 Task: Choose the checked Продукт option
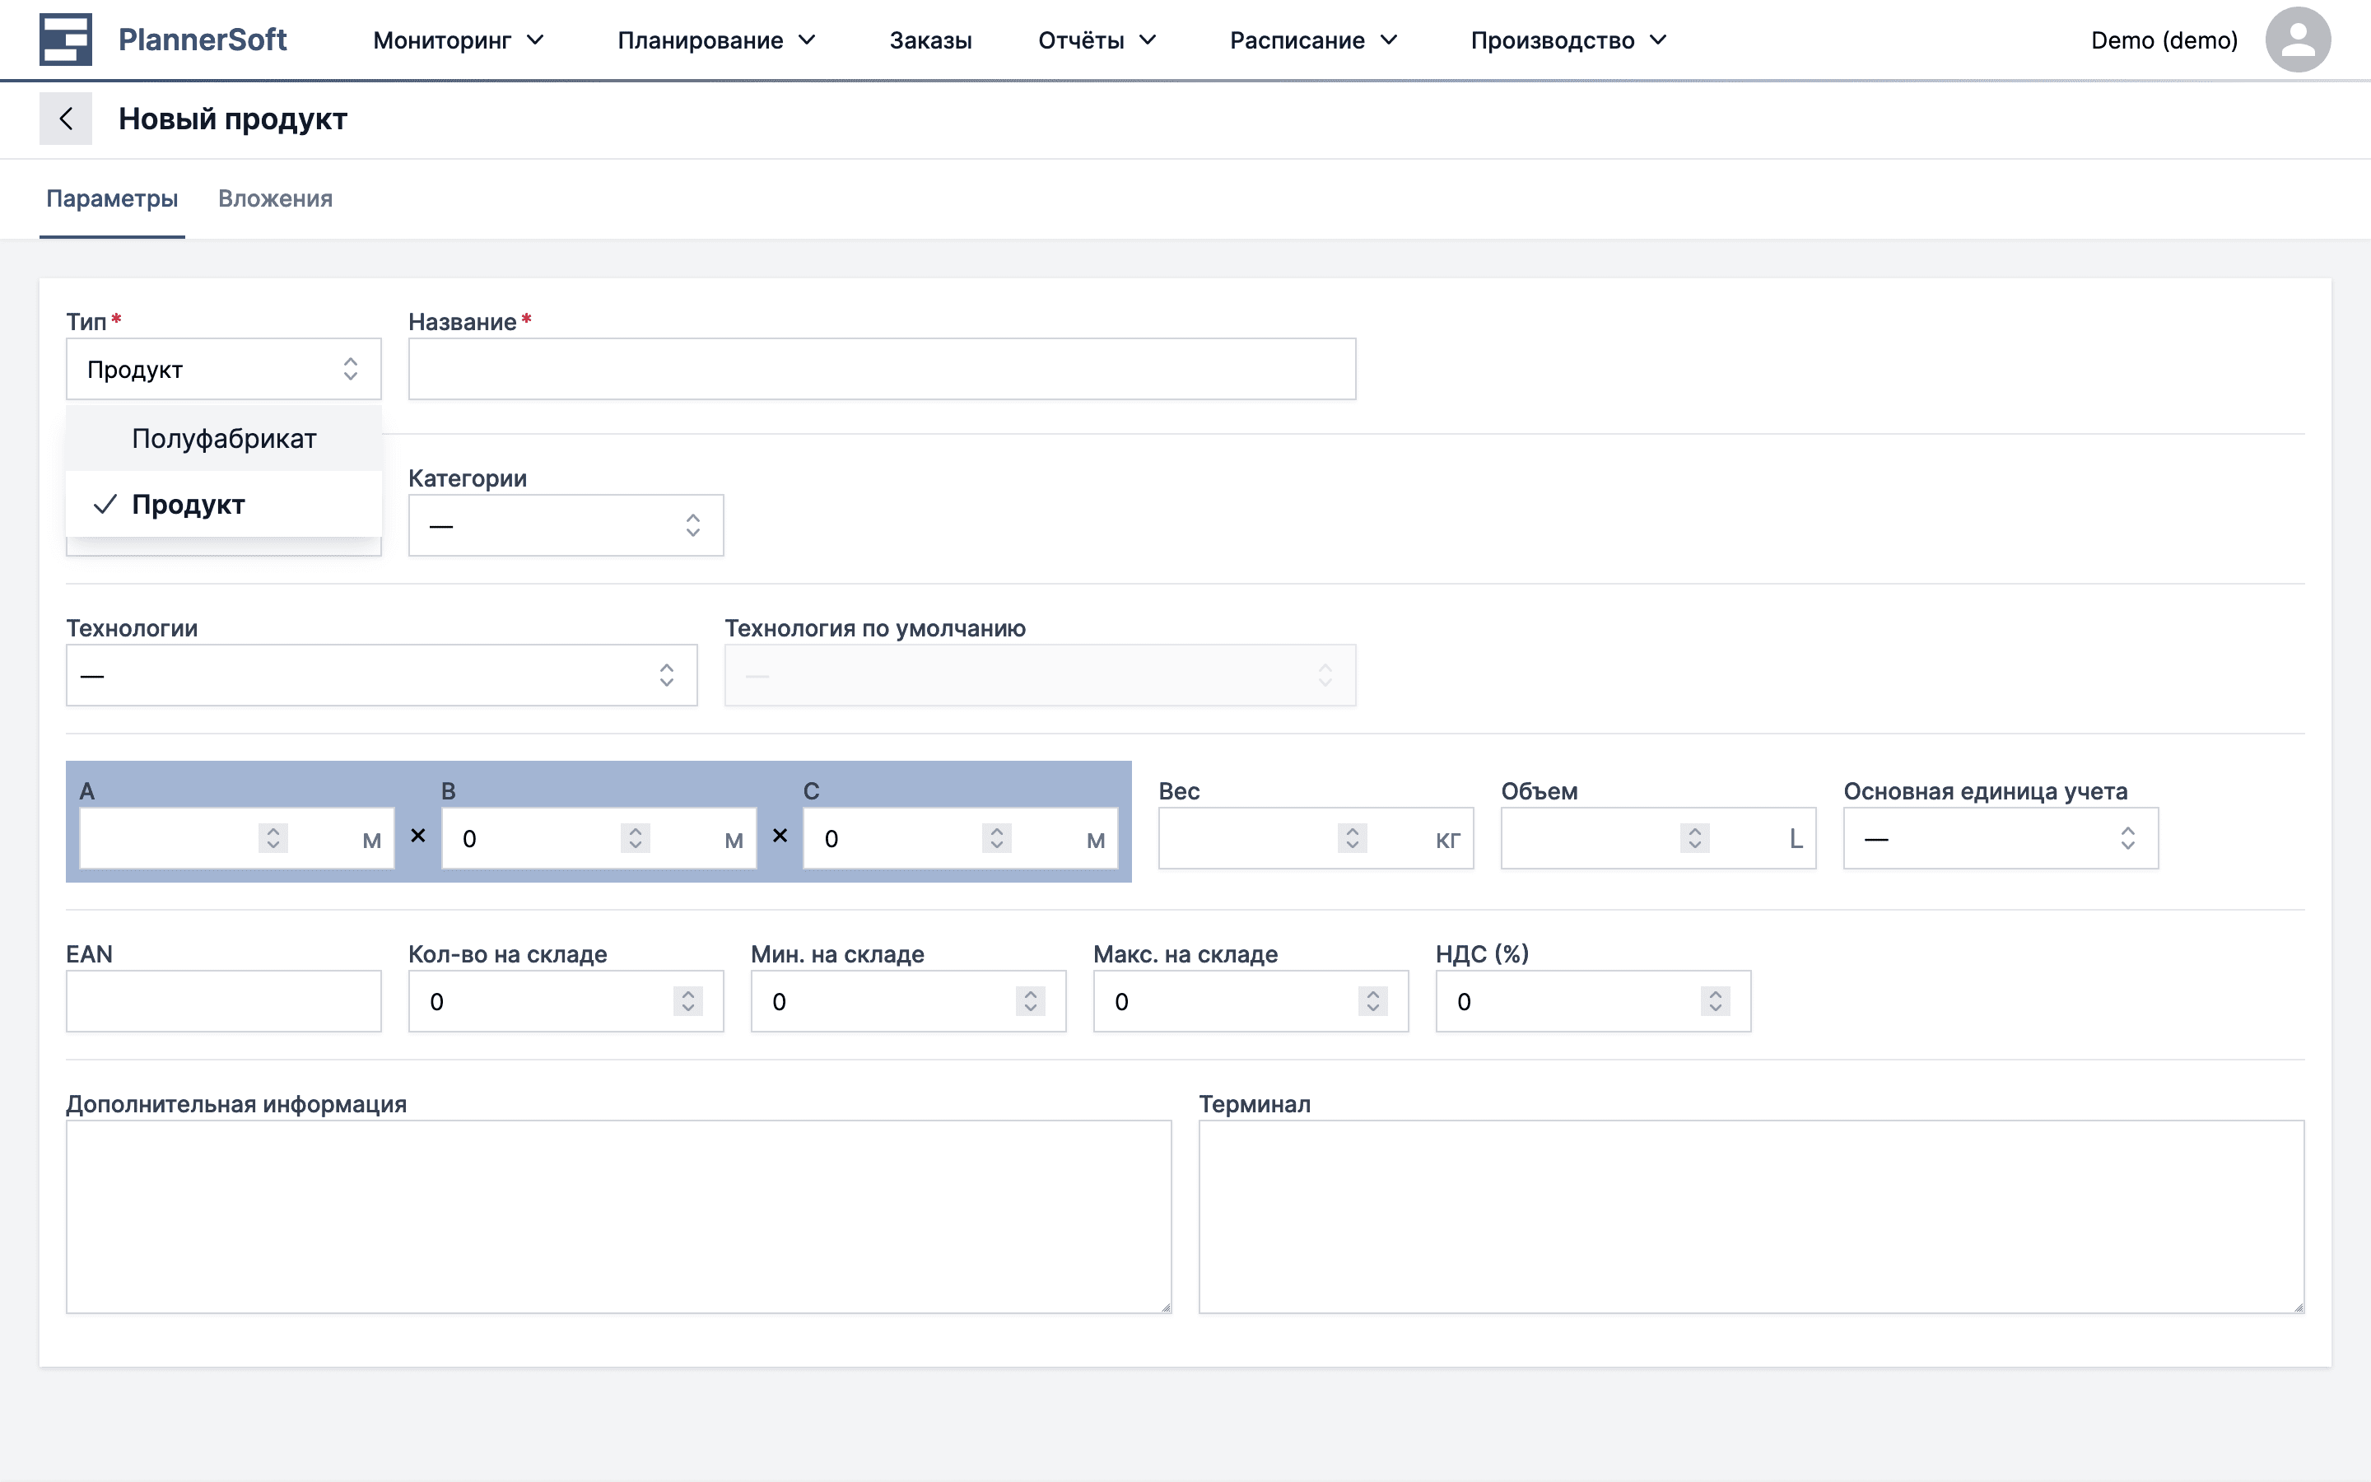tap(188, 505)
